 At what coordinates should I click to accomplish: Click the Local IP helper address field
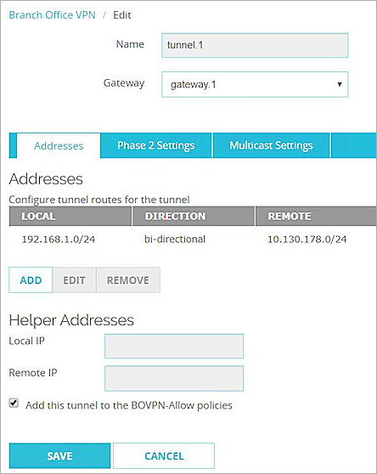pos(174,346)
